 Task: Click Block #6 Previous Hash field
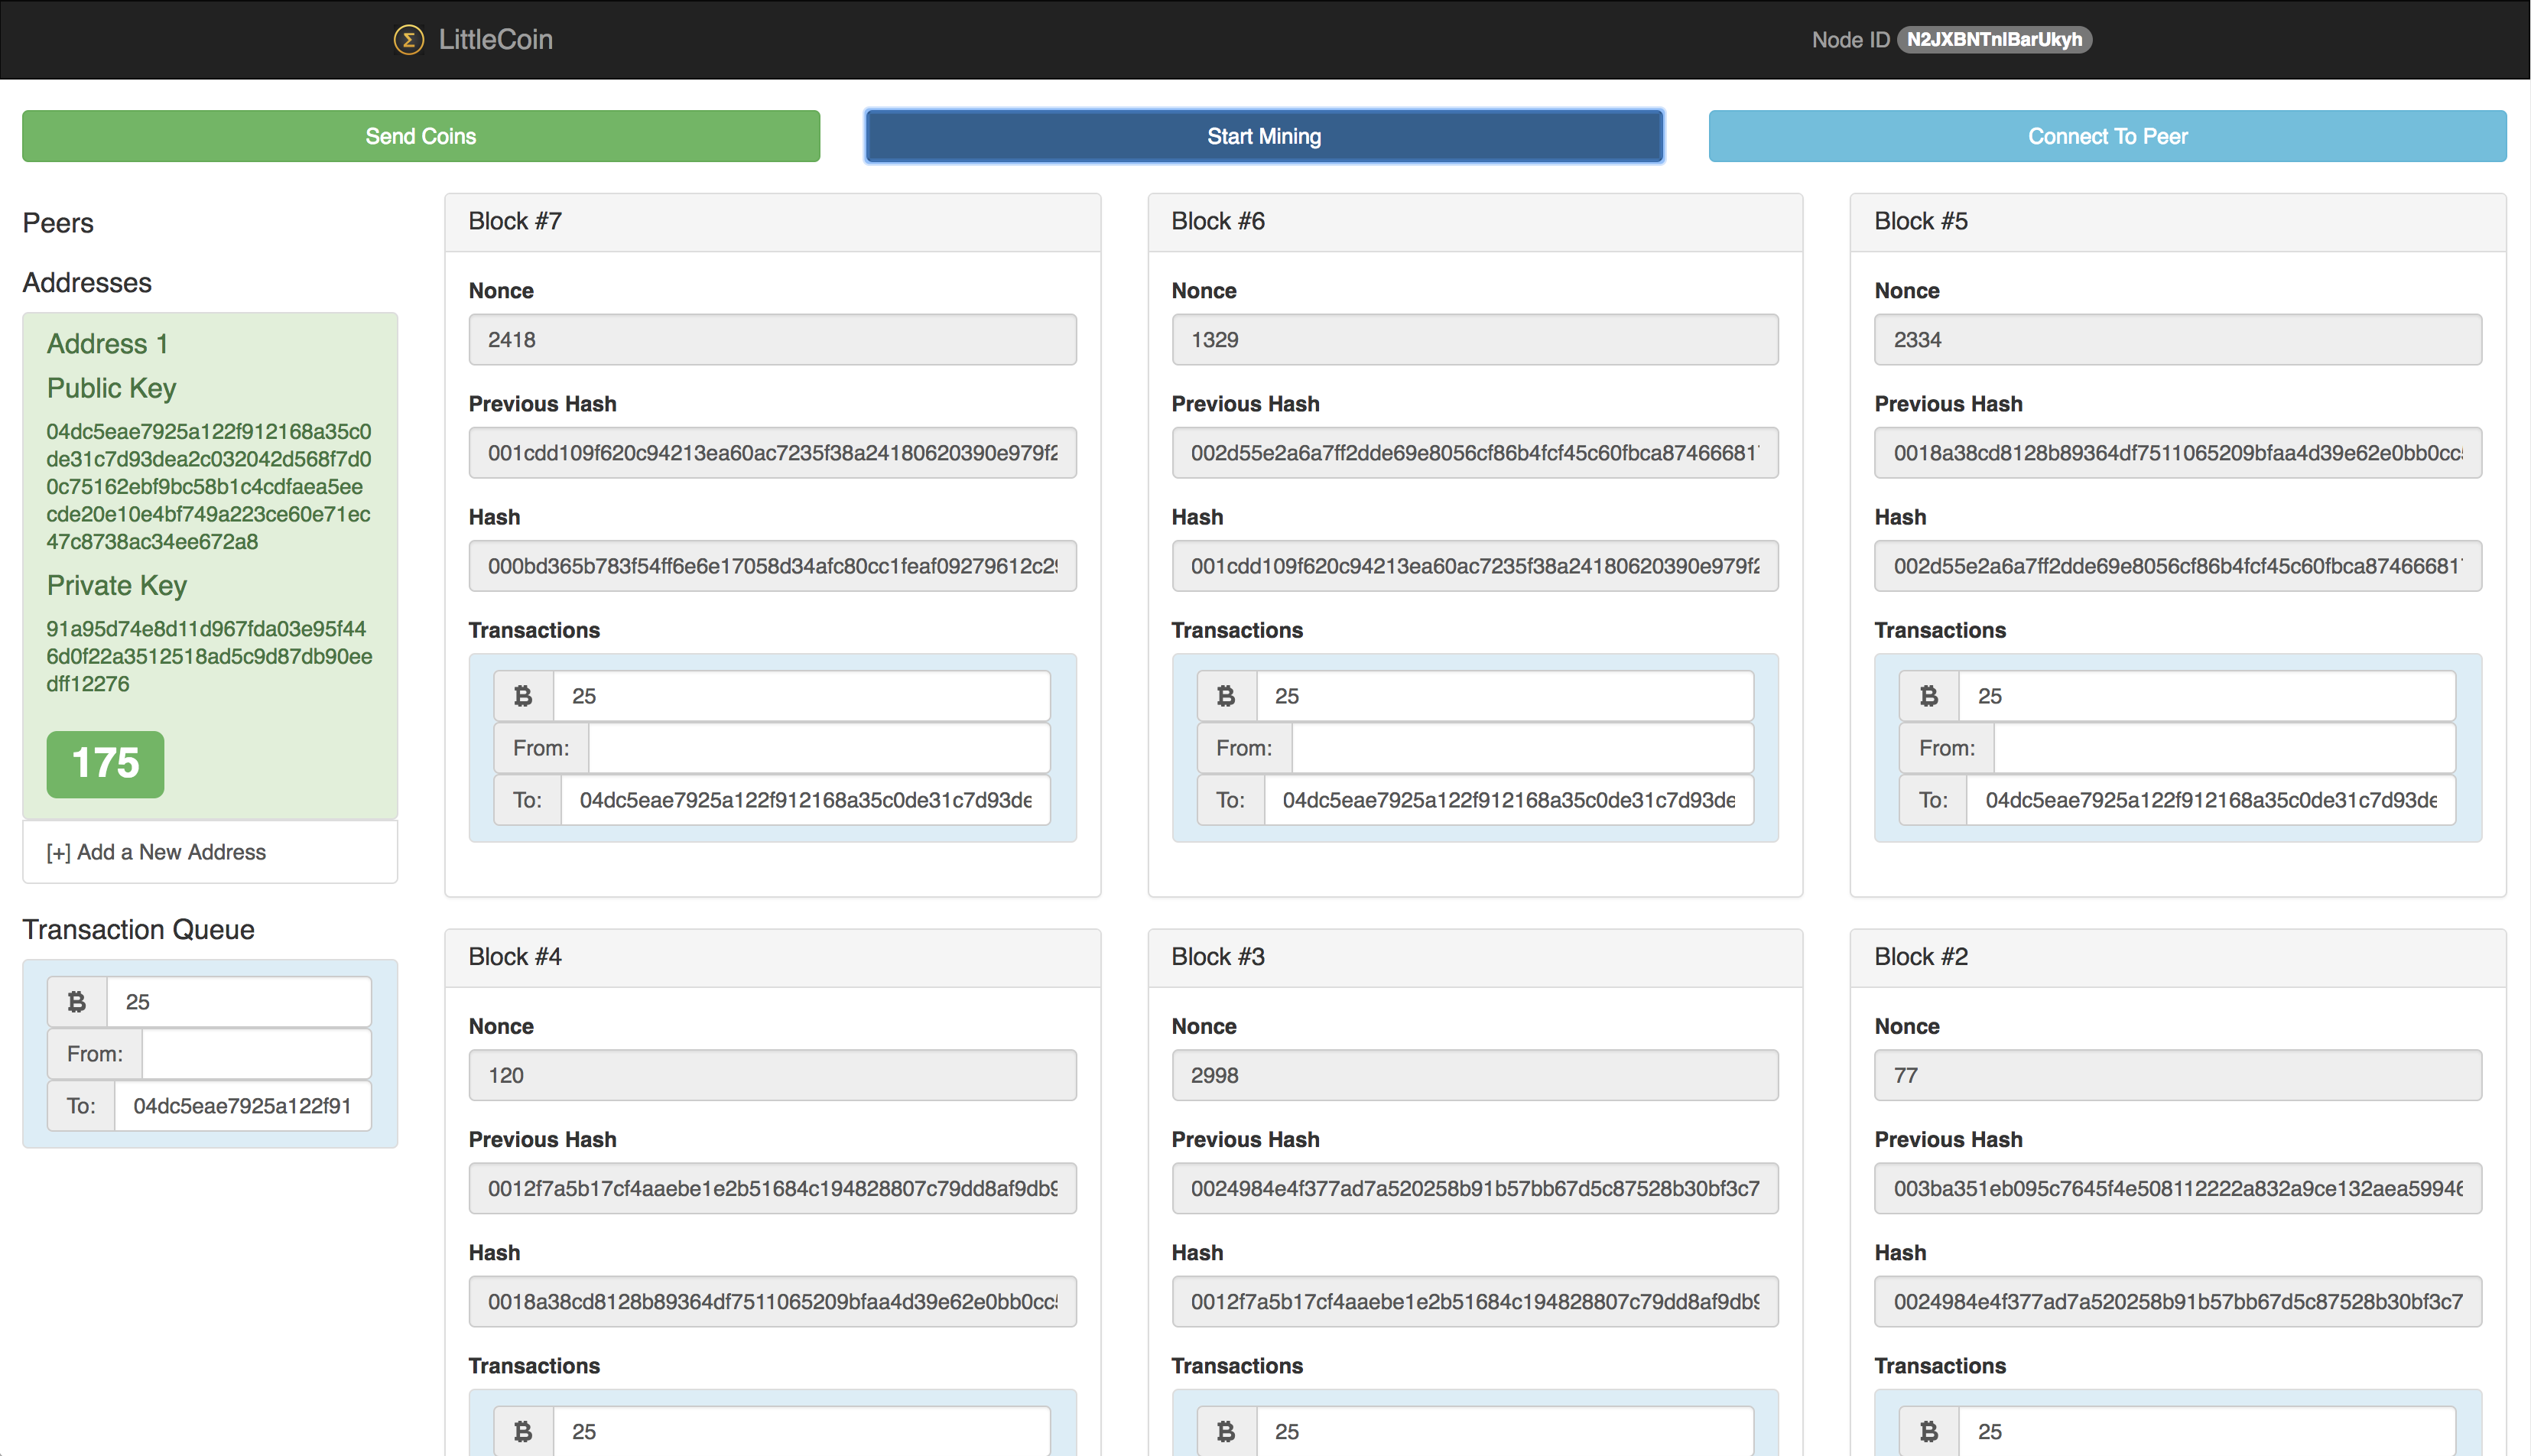pyautogui.click(x=1474, y=453)
